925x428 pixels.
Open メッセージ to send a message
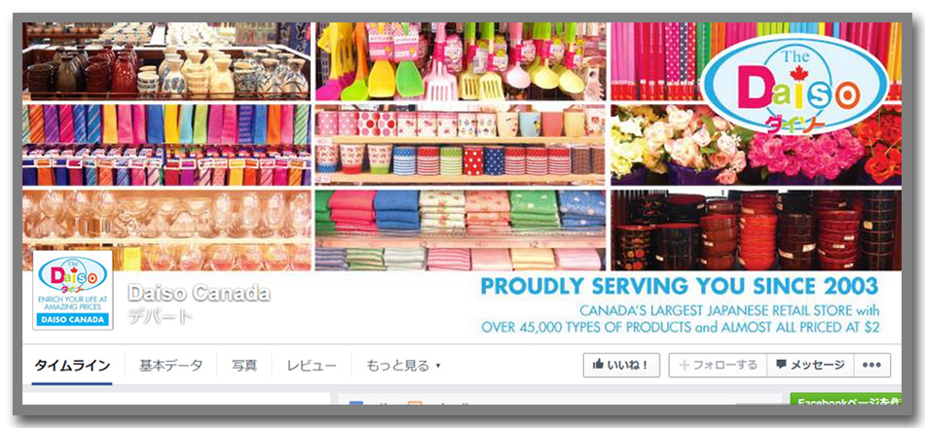click(810, 366)
